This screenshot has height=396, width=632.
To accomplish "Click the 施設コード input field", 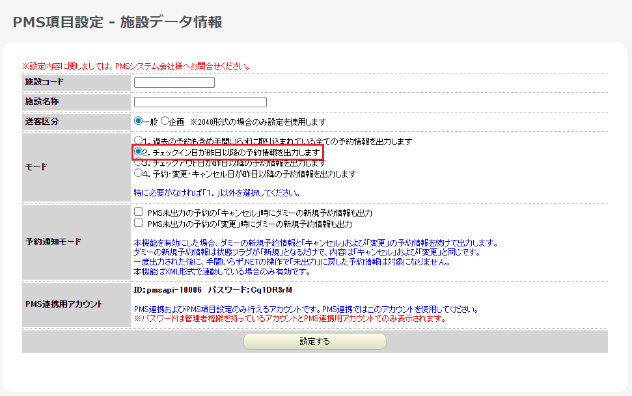I will (174, 83).
